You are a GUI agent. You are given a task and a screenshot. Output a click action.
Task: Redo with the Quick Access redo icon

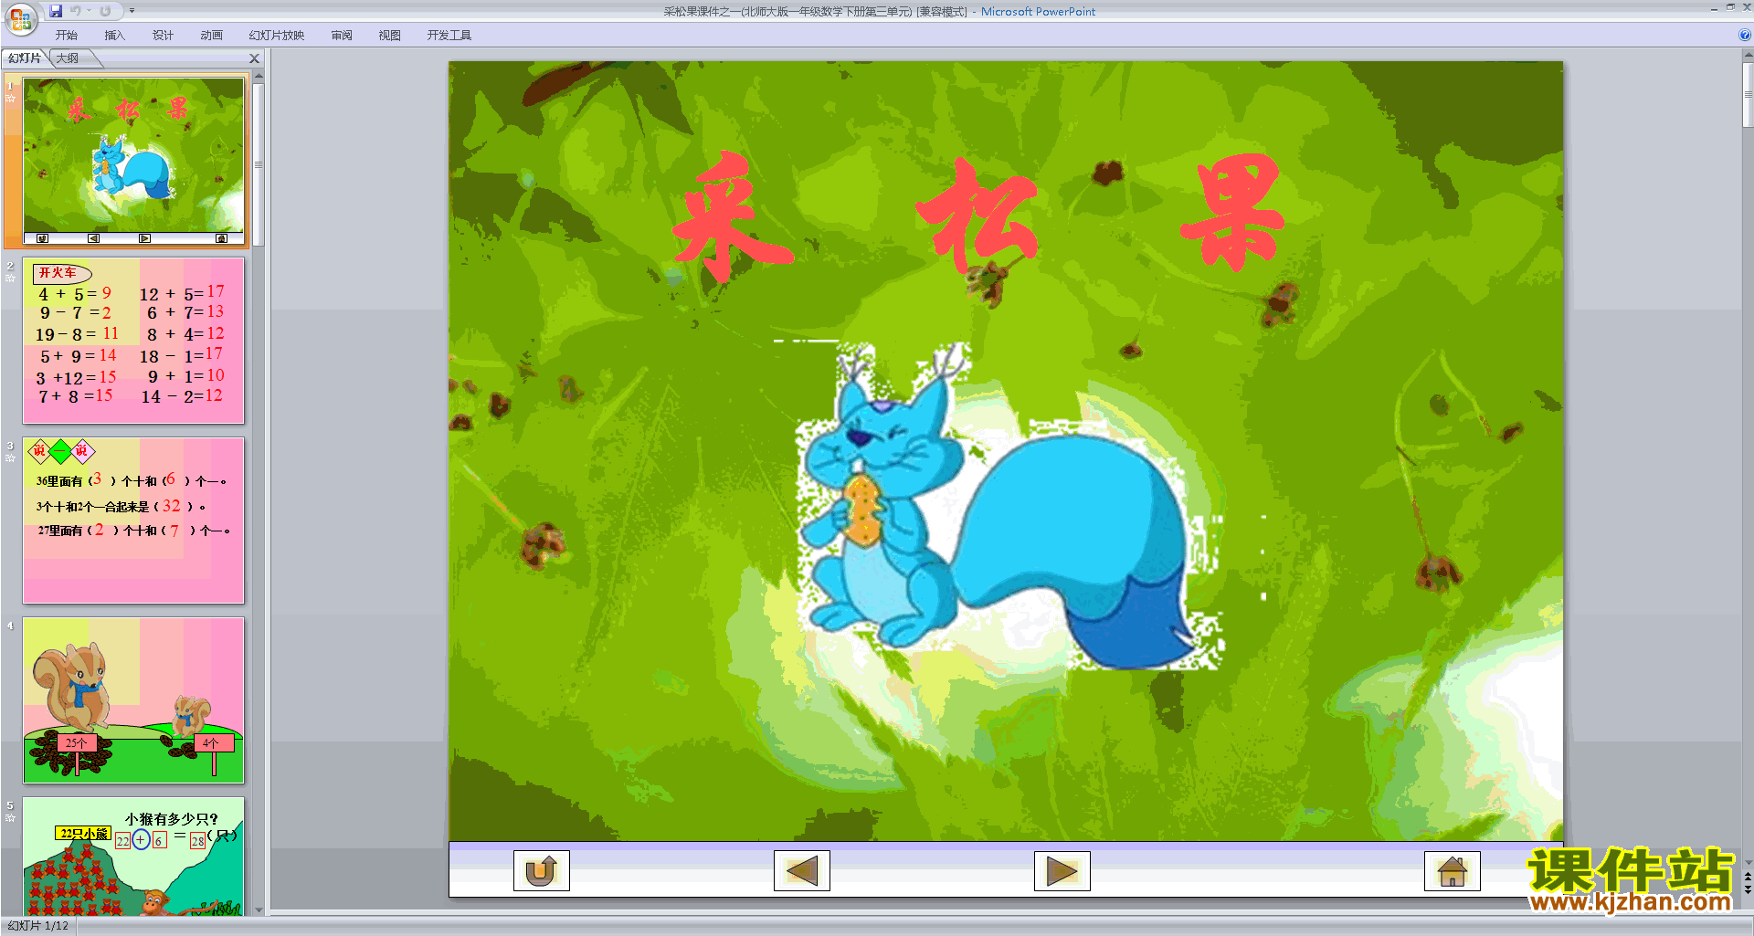(x=105, y=11)
